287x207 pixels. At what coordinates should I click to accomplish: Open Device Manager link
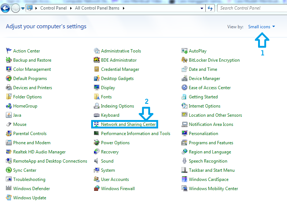point(204,79)
